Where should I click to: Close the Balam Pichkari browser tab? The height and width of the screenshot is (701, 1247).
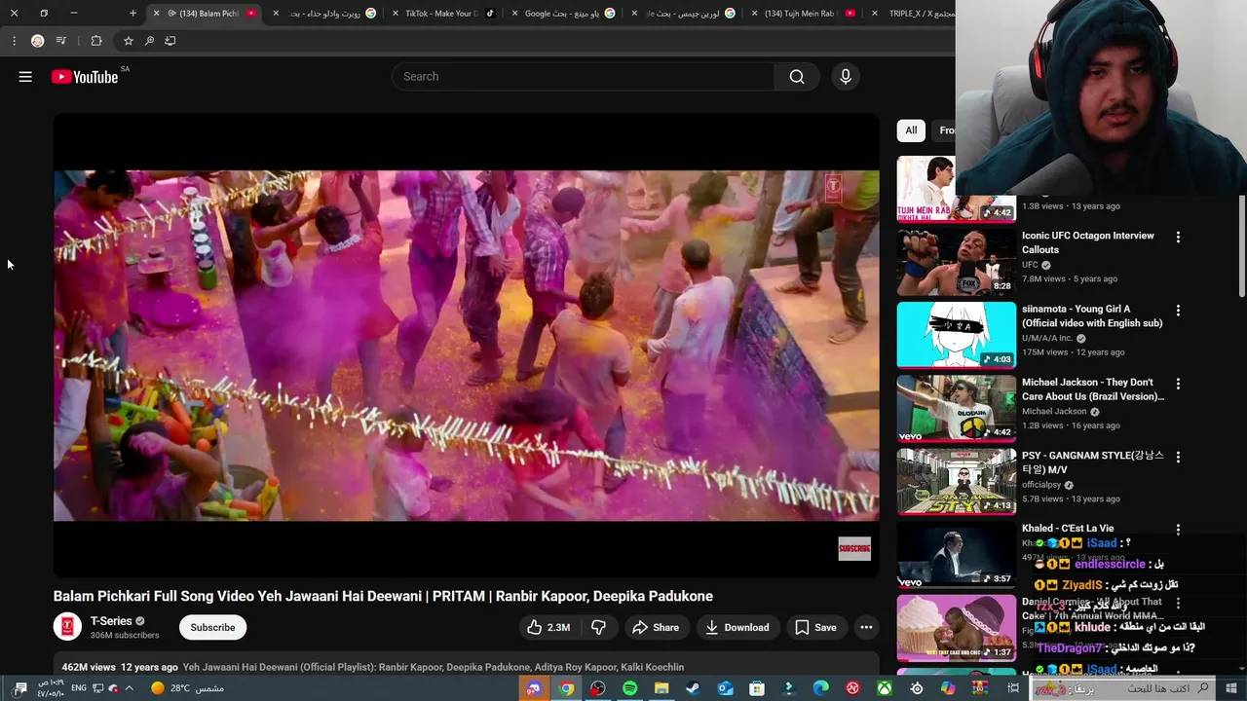[x=156, y=14]
